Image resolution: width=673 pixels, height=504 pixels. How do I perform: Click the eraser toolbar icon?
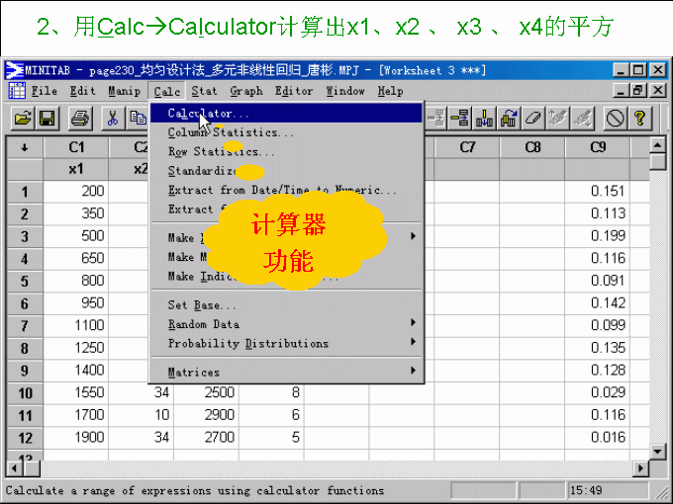click(x=532, y=119)
